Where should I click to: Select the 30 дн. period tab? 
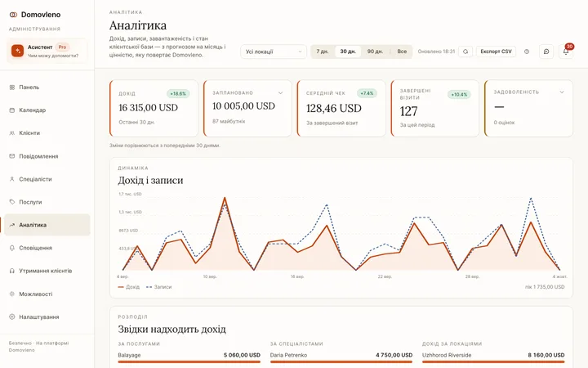pos(348,52)
